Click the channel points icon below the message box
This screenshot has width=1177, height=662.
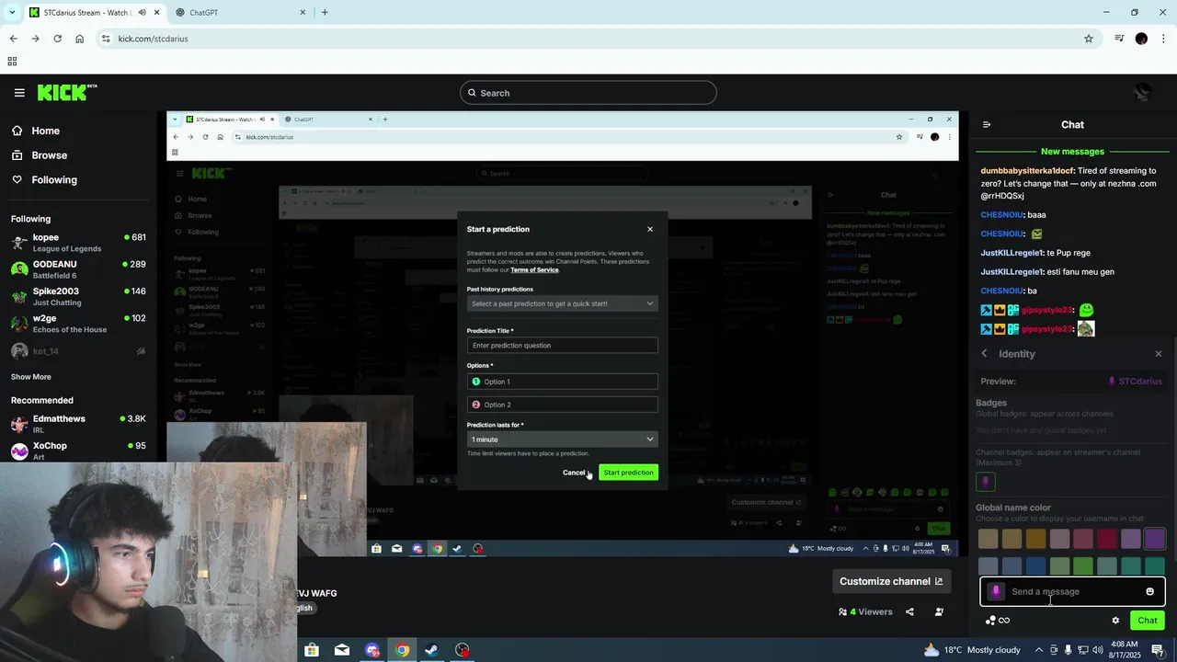tap(998, 621)
